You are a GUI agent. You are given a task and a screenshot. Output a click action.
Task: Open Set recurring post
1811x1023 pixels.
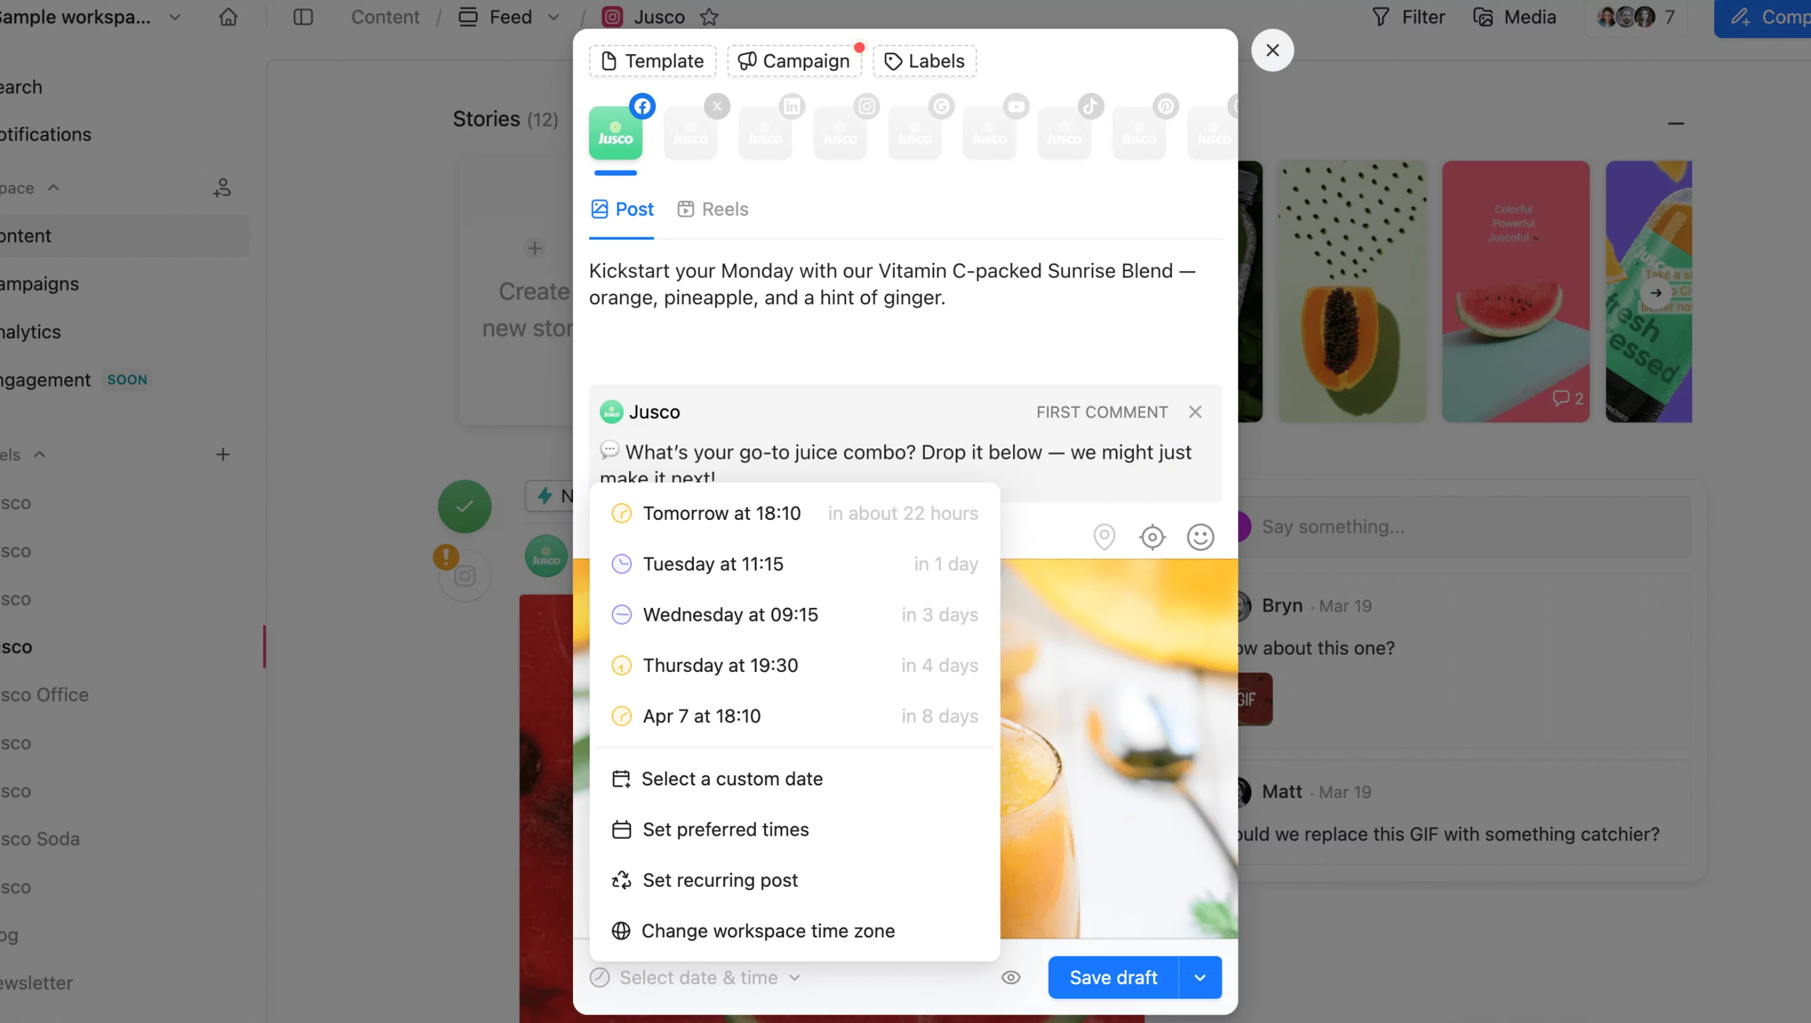794,880
